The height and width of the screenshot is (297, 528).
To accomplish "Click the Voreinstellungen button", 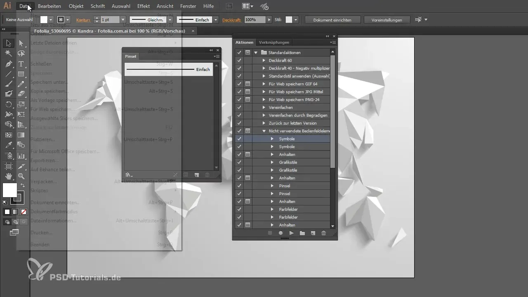I will pyautogui.click(x=387, y=19).
